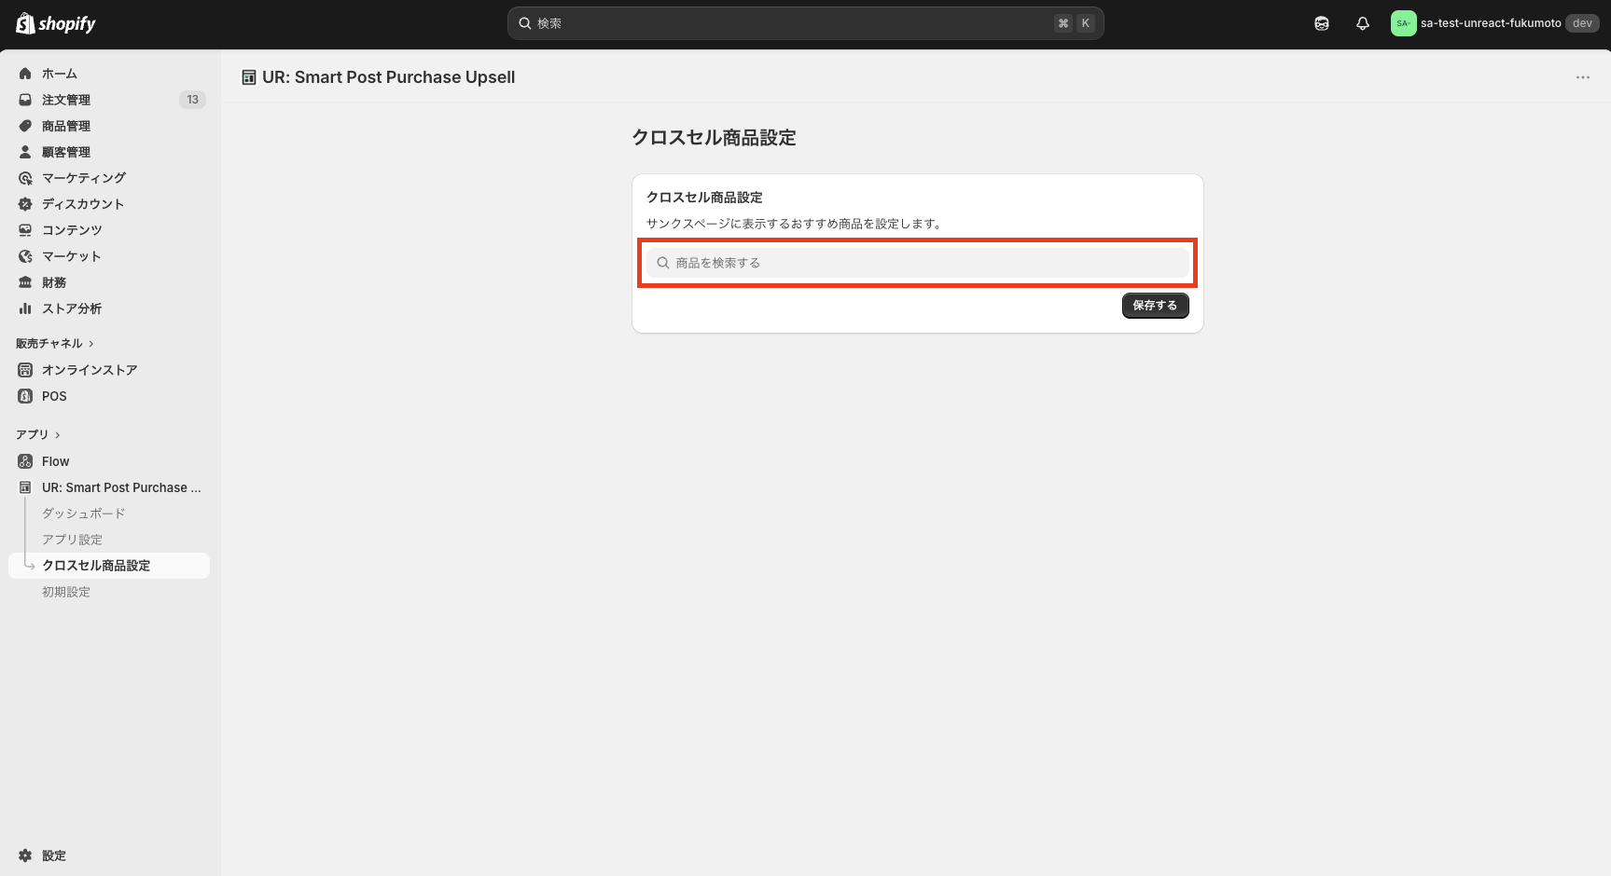Expand the アプリ section chevron

pyautogui.click(x=57, y=435)
